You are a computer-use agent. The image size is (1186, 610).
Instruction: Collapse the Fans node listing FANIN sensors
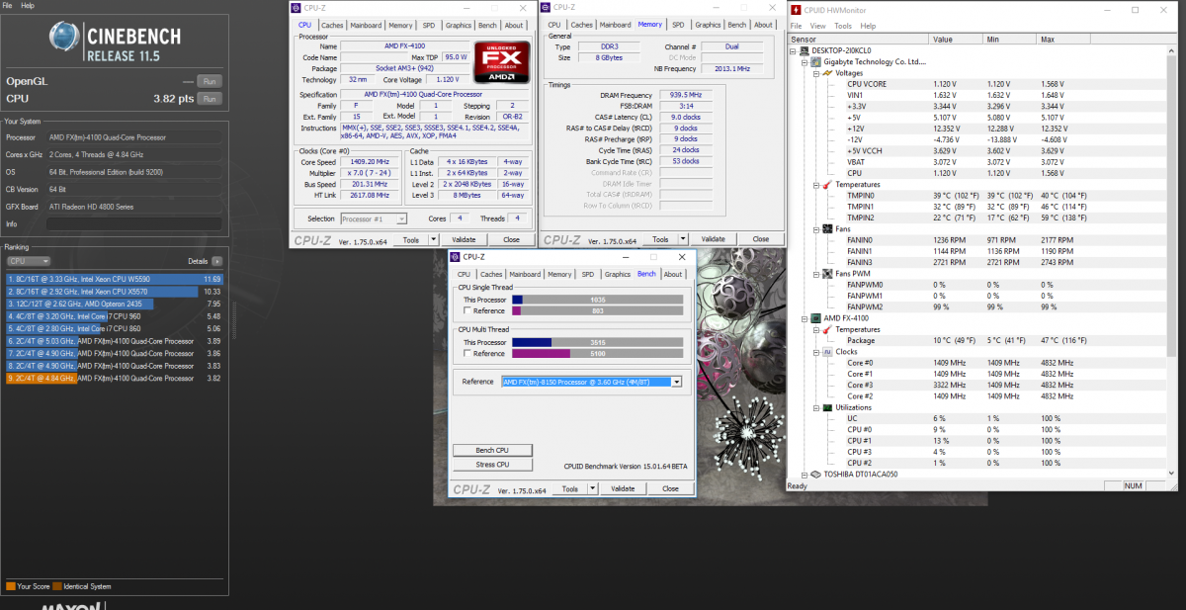tap(816, 228)
